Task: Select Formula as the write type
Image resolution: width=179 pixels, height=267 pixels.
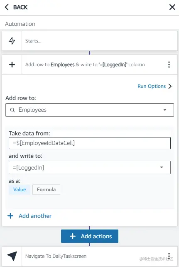Action: coord(46,190)
